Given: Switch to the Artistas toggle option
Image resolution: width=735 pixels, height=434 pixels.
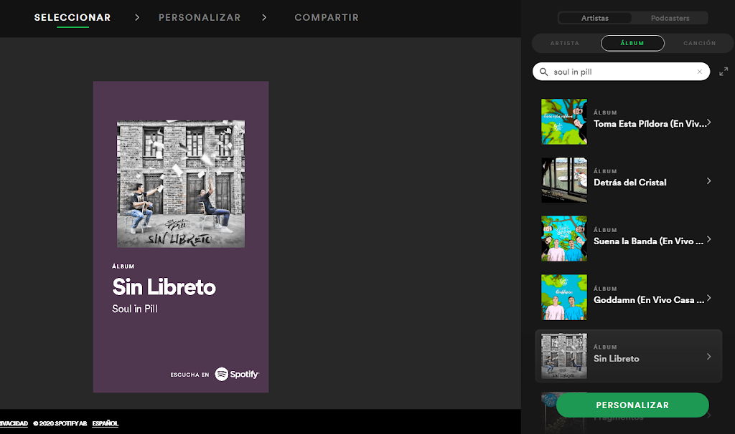Looking at the screenshot, I should pyautogui.click(x=595, y=18).
